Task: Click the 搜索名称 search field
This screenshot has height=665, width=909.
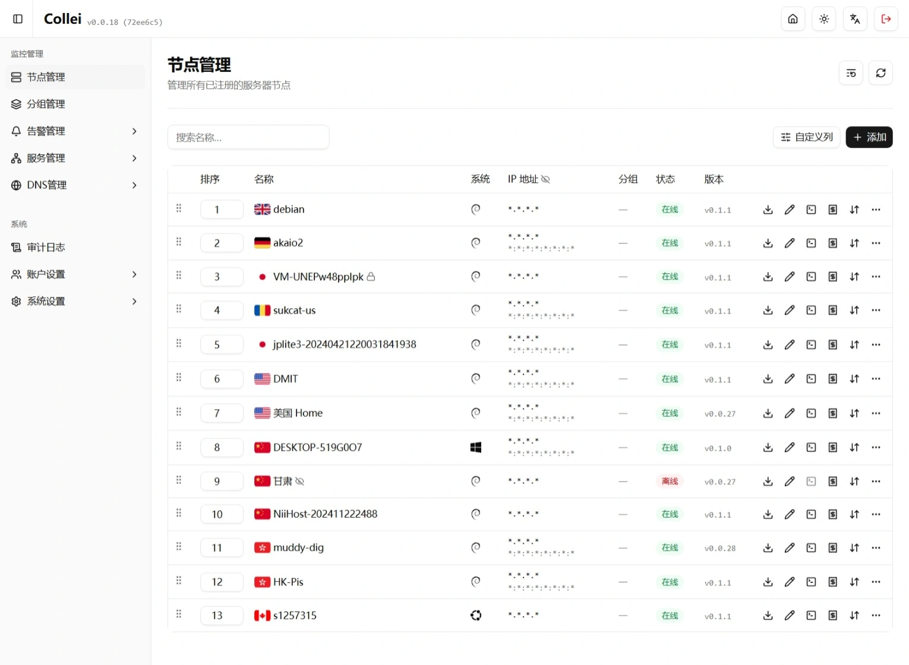Action: point(248,137)
